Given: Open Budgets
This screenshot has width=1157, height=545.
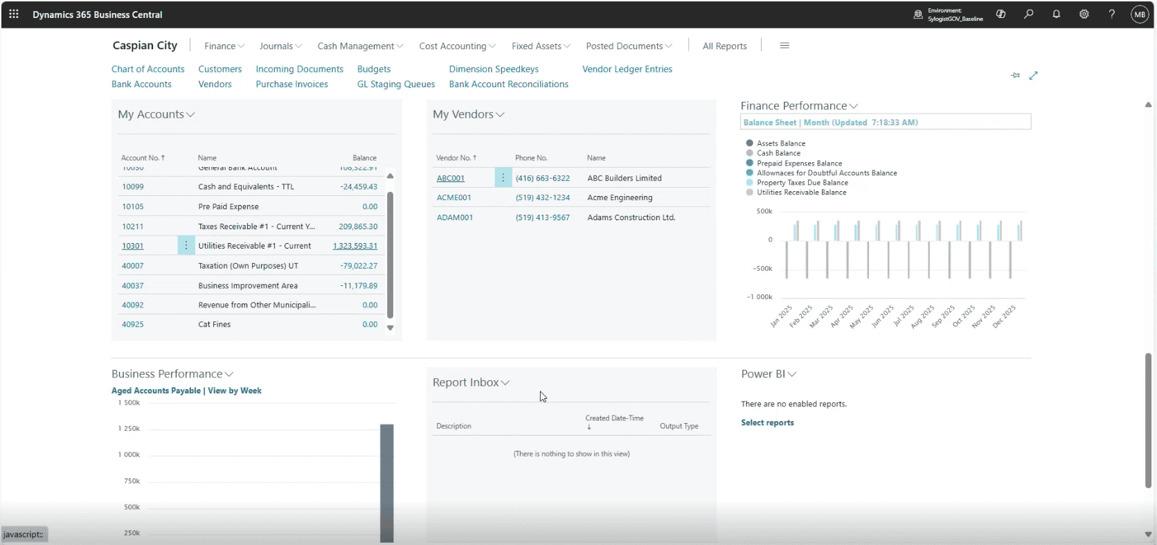Looking at the screenshot, I should tap(374, 69).
